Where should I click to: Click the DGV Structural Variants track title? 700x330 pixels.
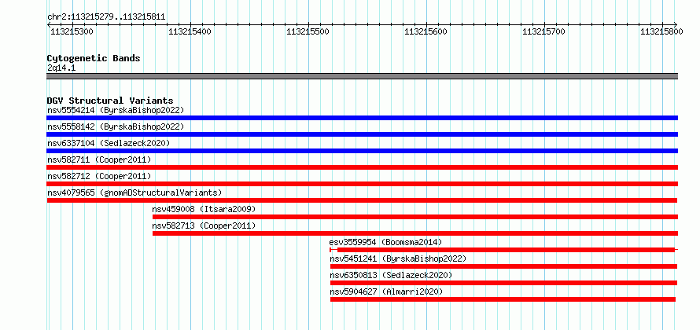point(110,101)
